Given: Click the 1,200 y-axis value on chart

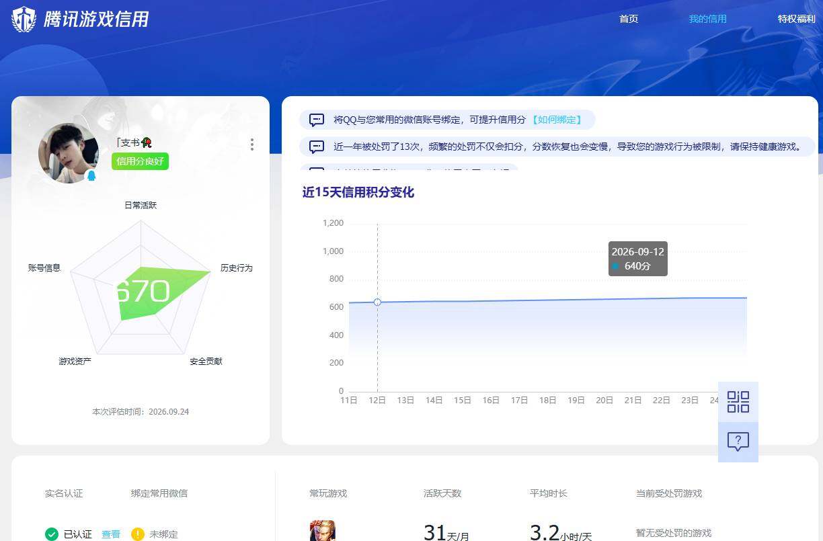Looking at the screenshot, I should [333, 223].
